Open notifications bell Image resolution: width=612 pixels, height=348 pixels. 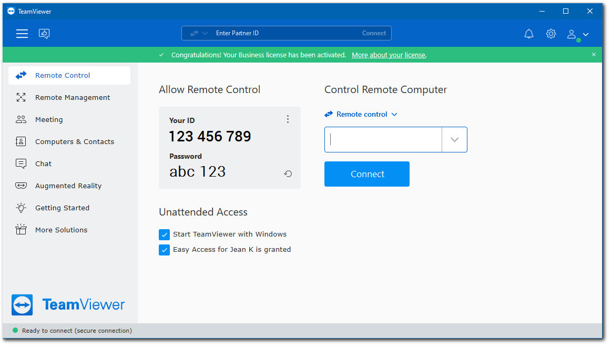tap(528, 34)
